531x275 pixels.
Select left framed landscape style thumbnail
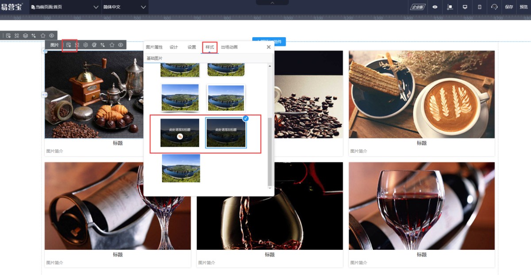tap(180, 98)
